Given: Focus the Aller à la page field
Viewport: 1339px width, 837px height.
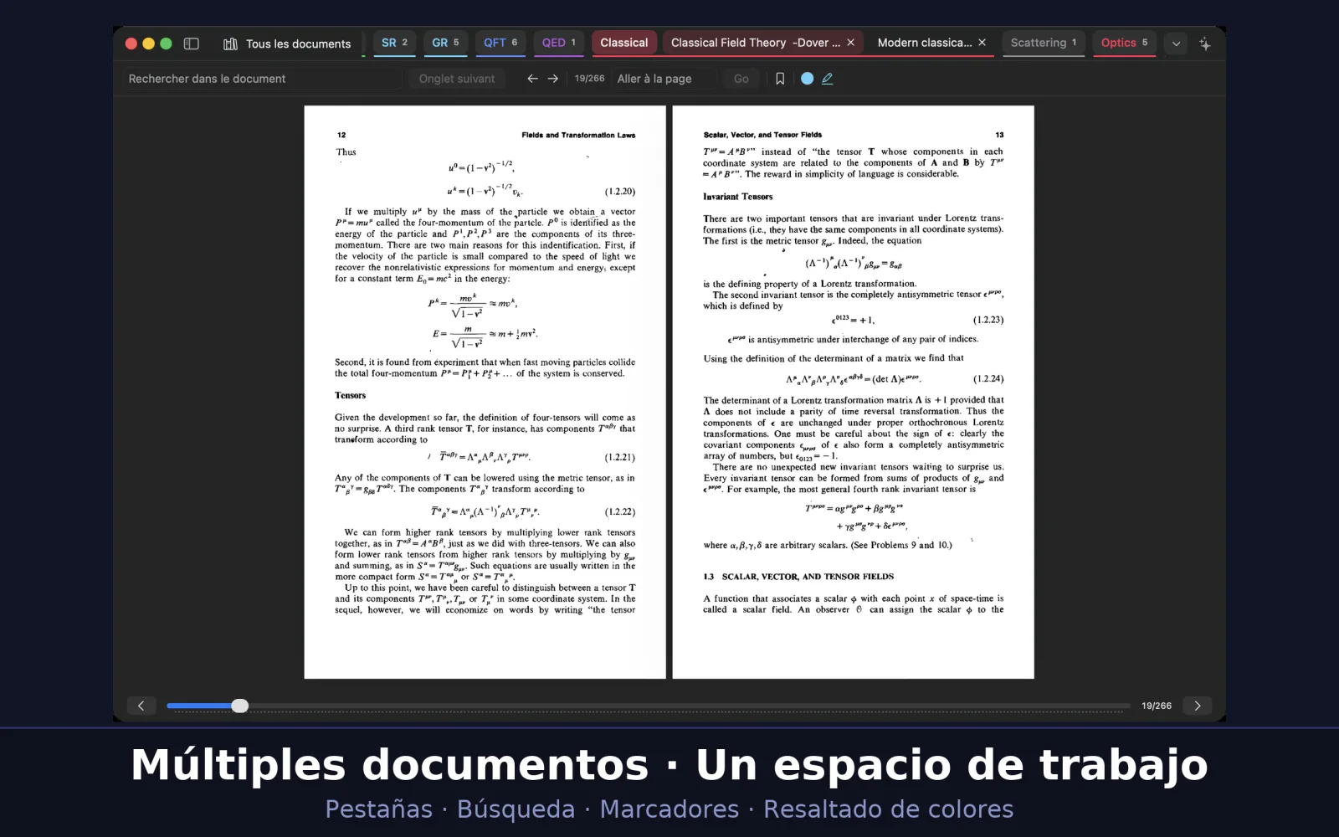Looking at the screenshot, I should point(665,79).
